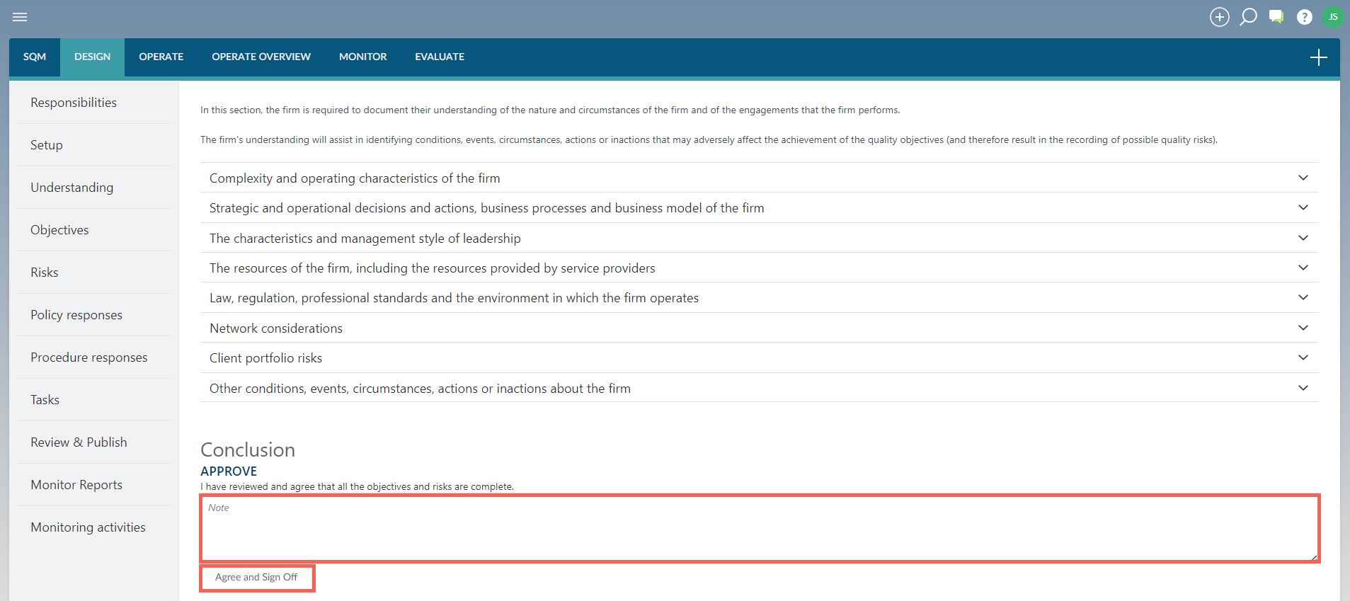
Task: Click the resize handle of the Note box
Action: click(x=1315, y=558)
